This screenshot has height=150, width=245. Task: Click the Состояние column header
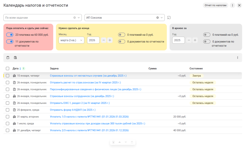pos(196,68)
